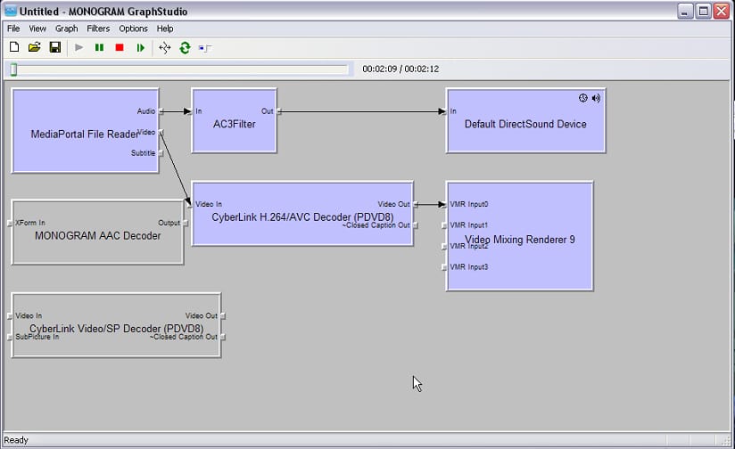Pause graph playback with the green pause icon
The height and width of the screenshot is (449, 735).
(x=99, y=47)
